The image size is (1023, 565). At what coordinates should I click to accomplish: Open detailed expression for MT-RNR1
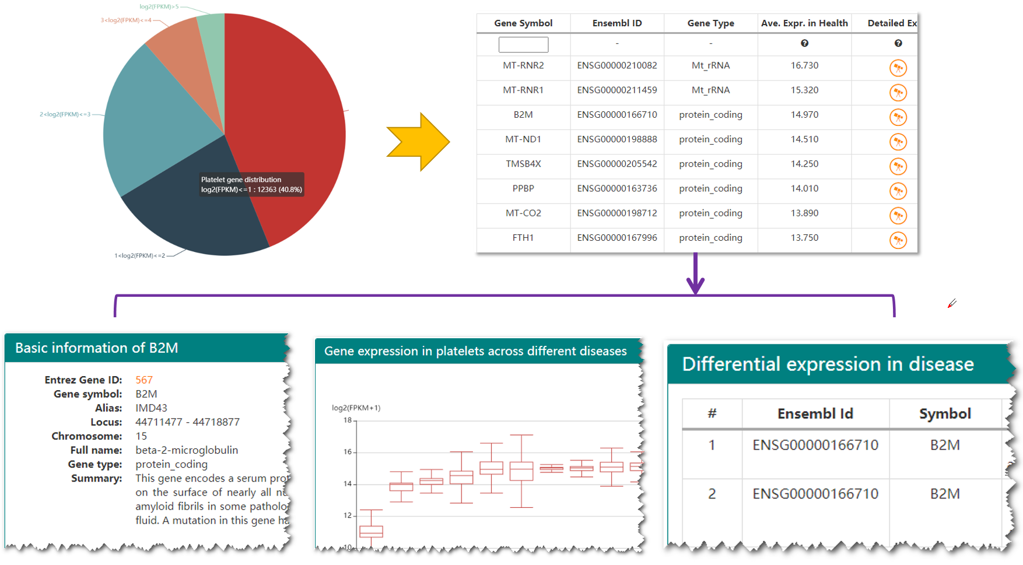pos(898,92)
